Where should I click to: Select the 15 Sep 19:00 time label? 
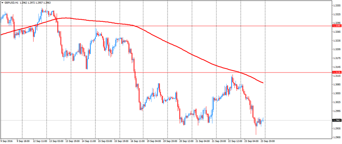click(x=121, y=141)
